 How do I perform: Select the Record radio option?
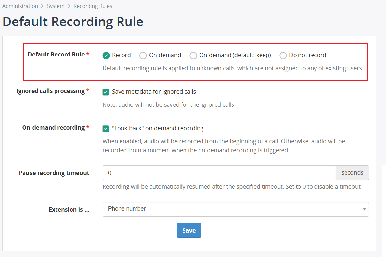106,56
